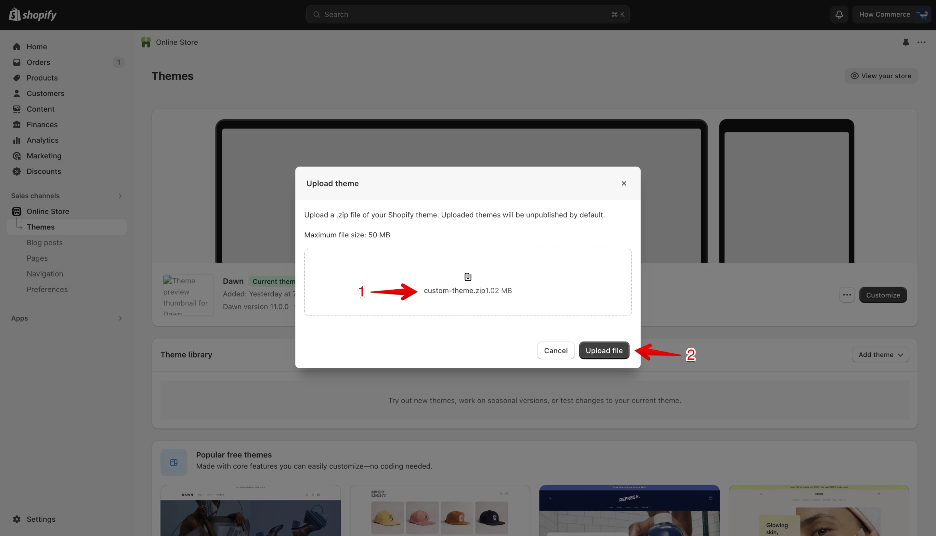Click the Home icon in the sidebar
936x536 pixels.
[17, 47]
